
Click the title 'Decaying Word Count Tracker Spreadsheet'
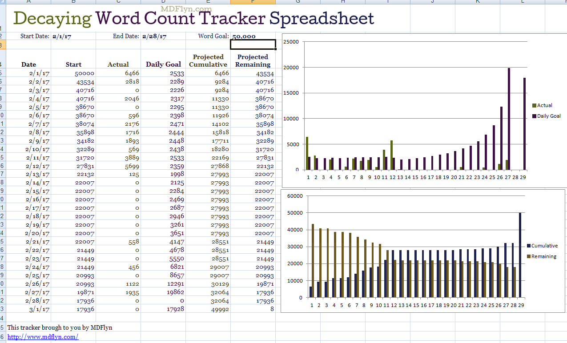click(194, 18)
